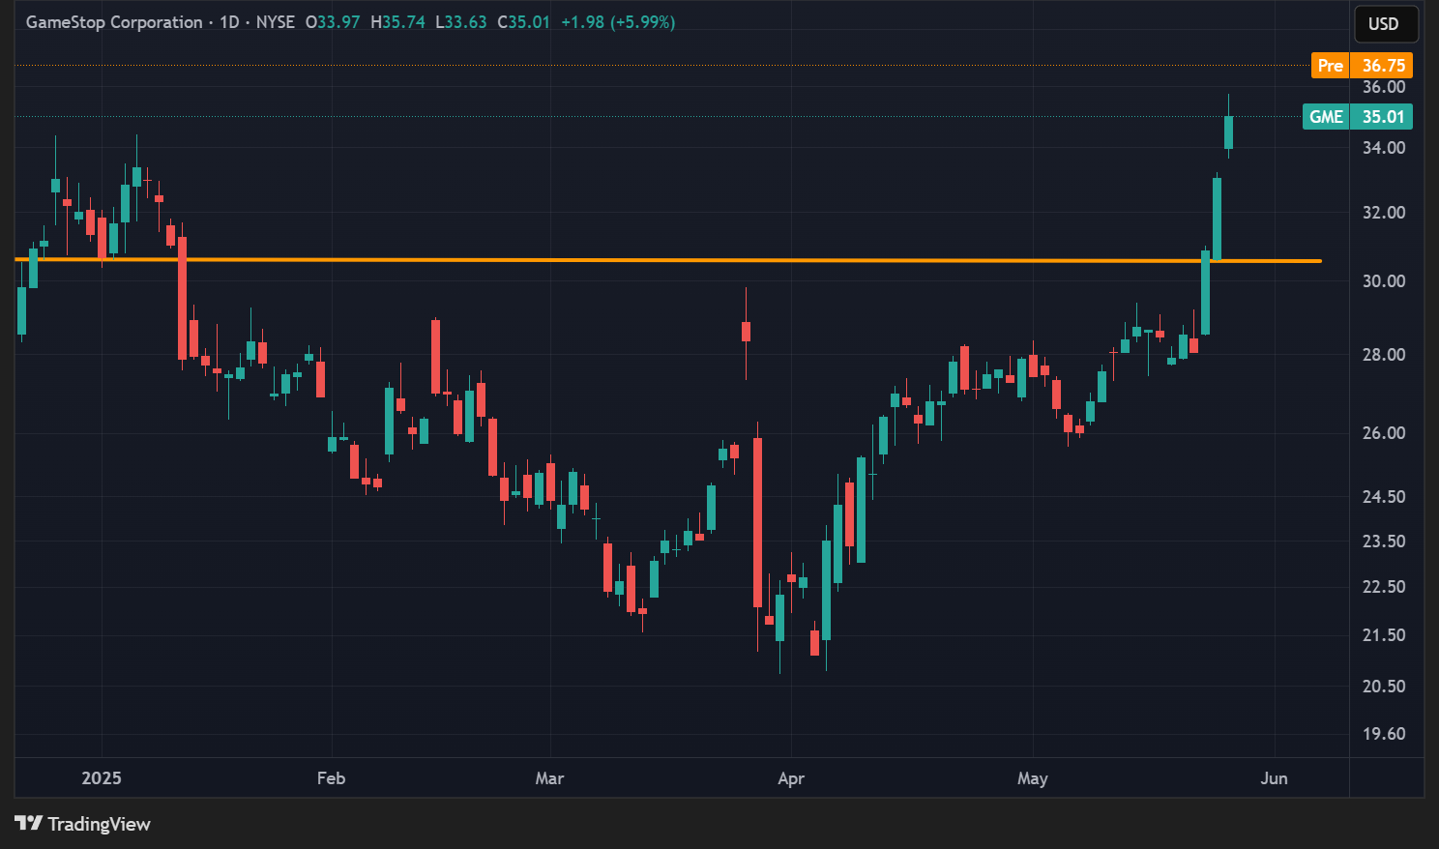Select the GME price label on the scale
The height and width of the screenshot is (849, 1439).
pos(1359,116)
